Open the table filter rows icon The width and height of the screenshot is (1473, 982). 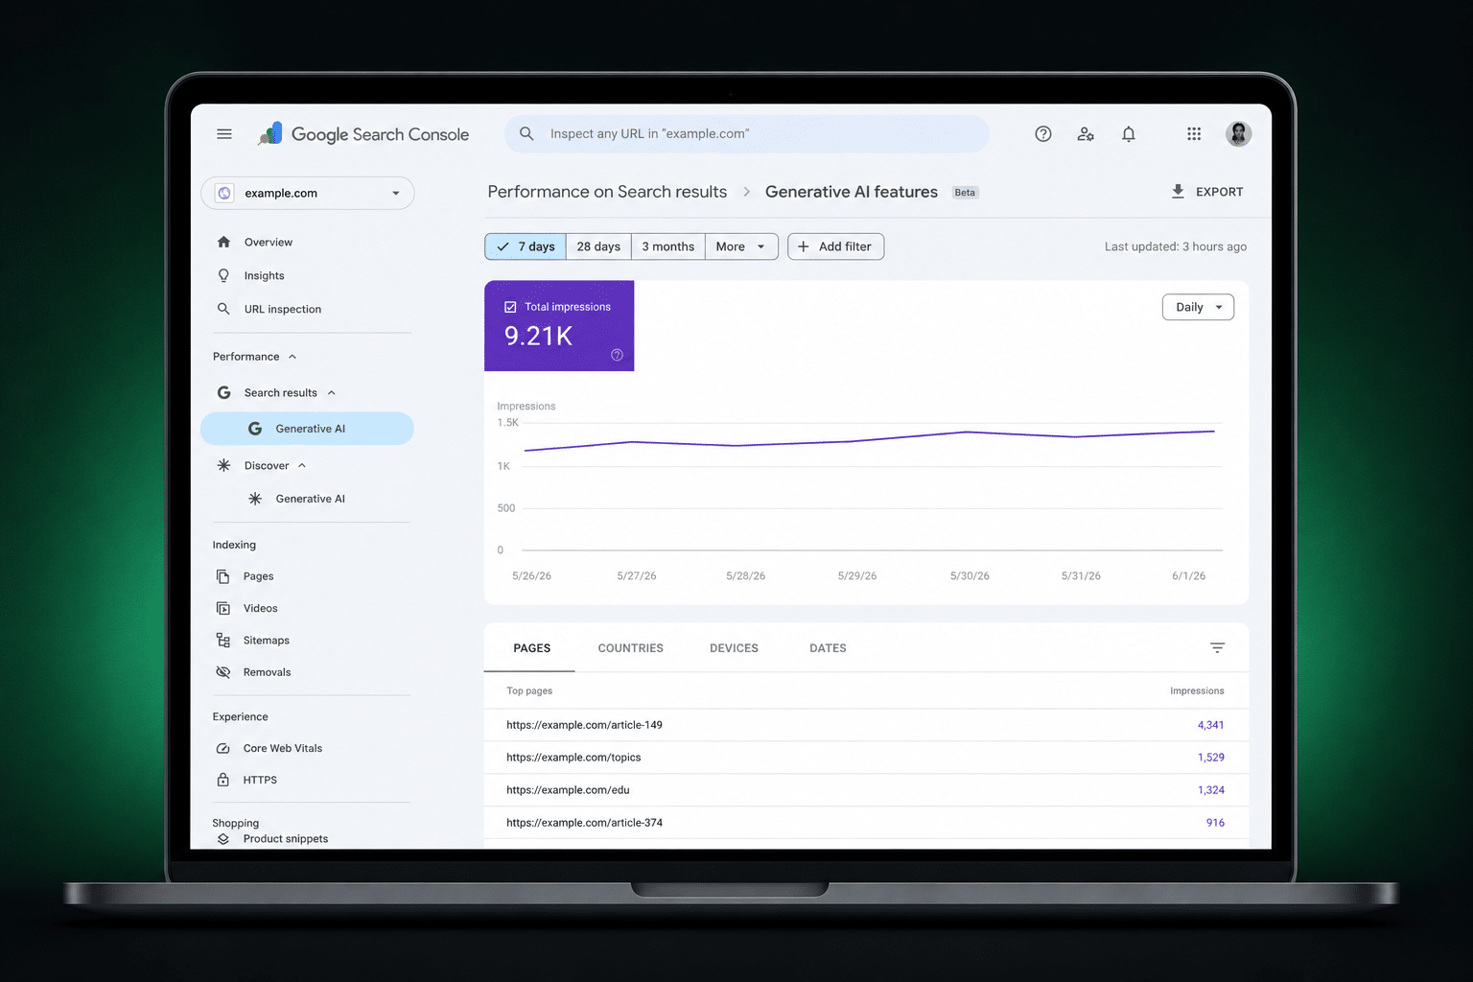[x=1217, y=648]
